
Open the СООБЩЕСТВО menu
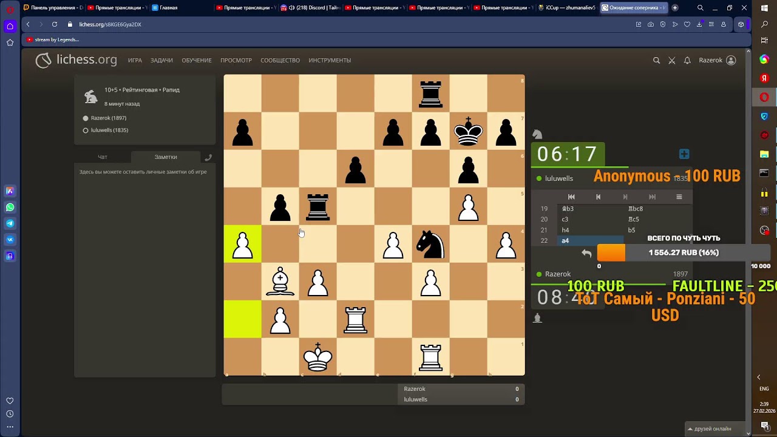(x=280, y=60)
